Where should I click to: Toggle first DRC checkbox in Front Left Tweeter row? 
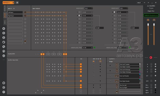pyautogui.click(x=93, y=64)
